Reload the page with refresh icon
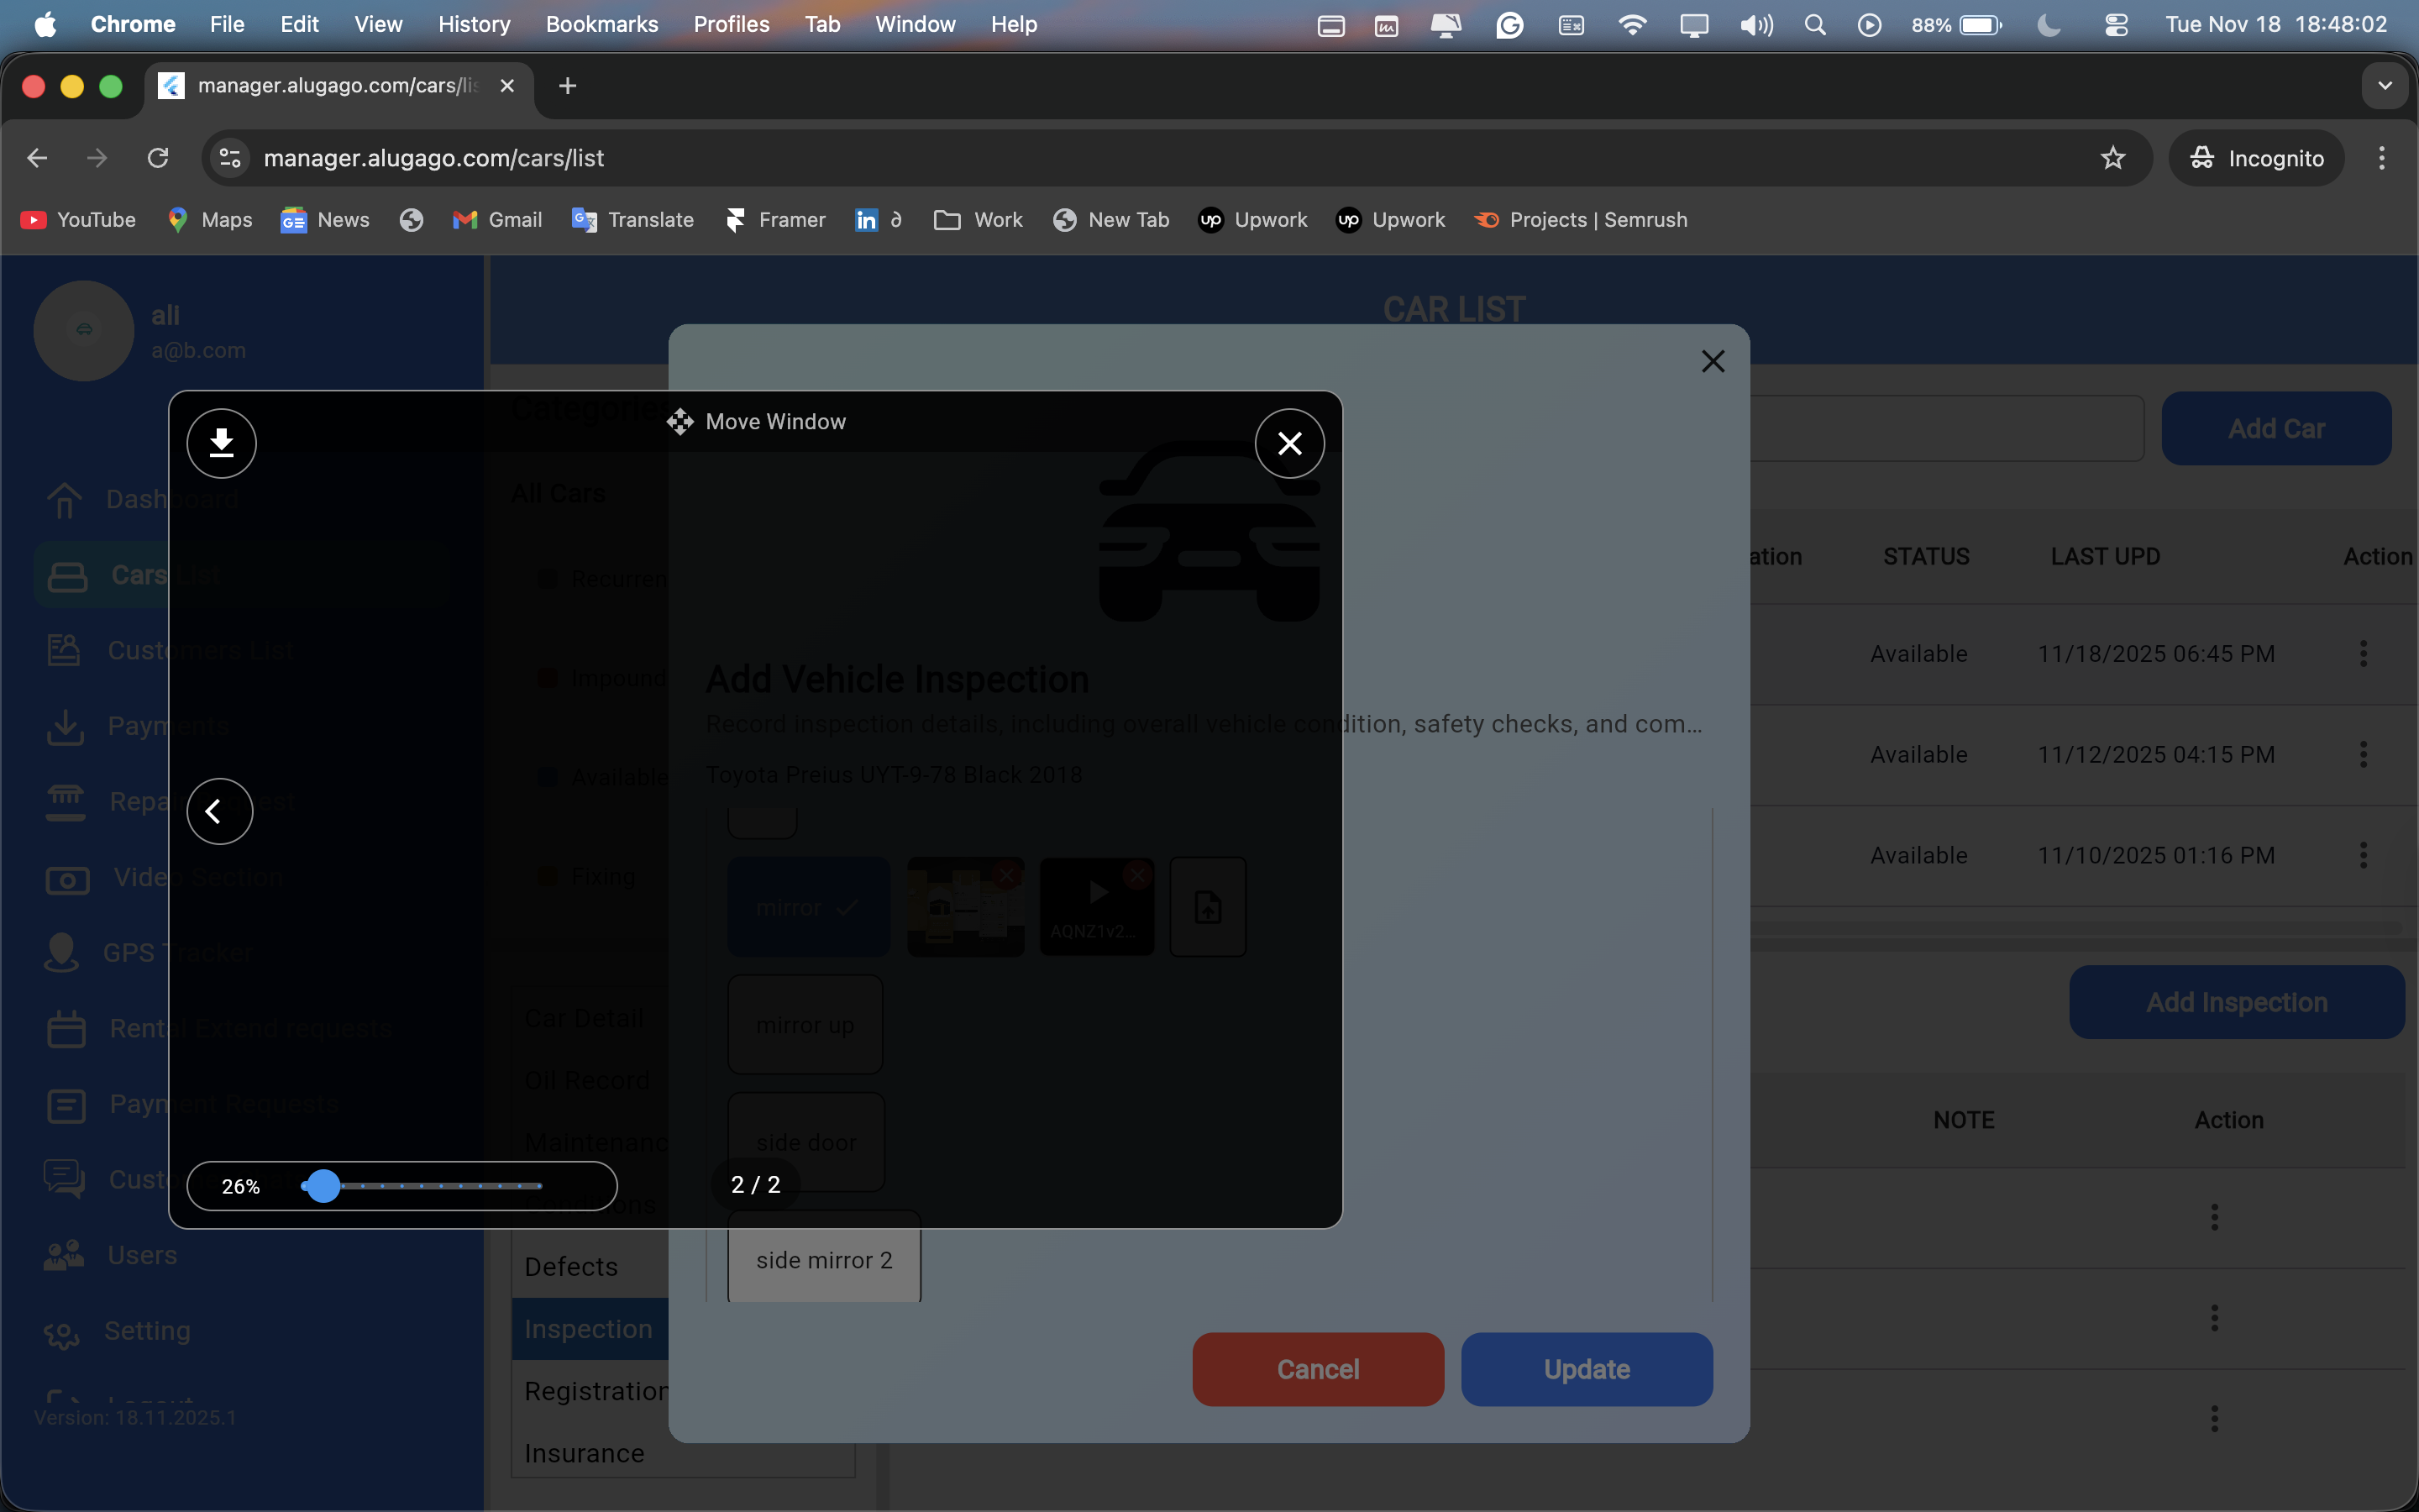The width and height of the screenshot is (2419, 1512). click(x=158, y=158)
